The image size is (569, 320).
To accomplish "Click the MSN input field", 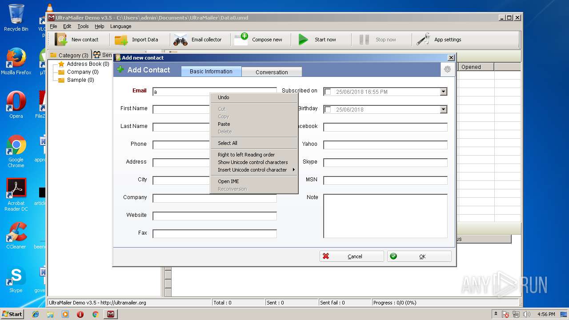I will coord(385,180).
